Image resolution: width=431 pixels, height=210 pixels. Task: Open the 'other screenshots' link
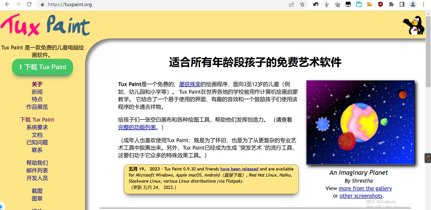click(x=361, y=196)
